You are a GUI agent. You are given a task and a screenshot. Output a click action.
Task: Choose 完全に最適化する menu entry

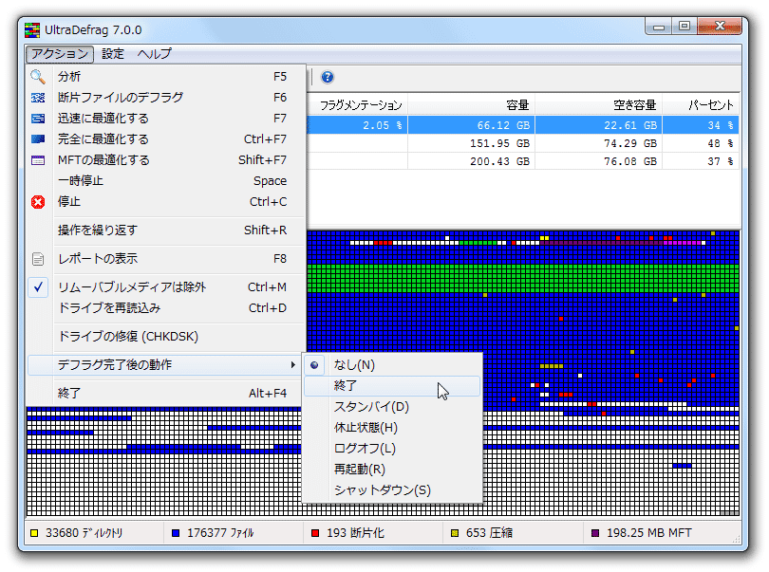click(x=166, y=139)
